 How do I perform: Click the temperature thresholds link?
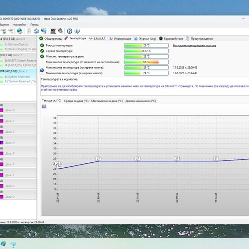[194, 45]
